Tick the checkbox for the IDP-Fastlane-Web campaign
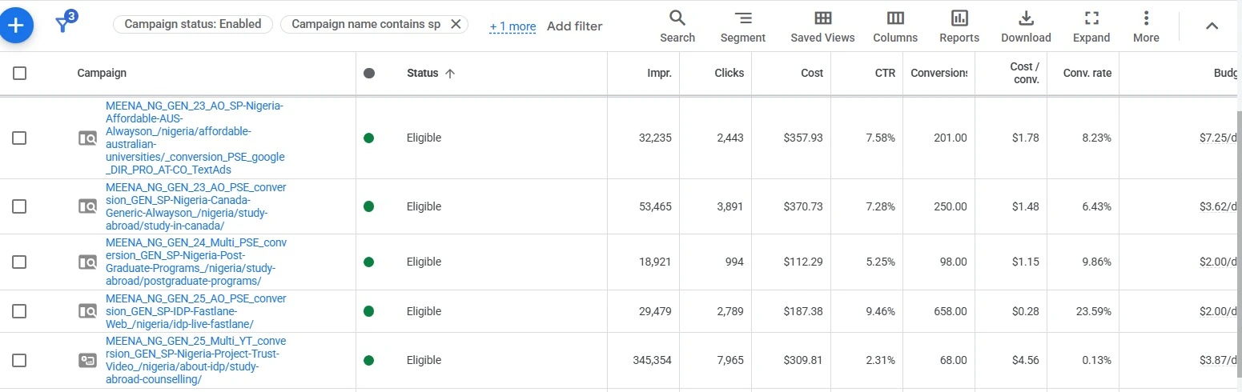 coord(19,311)
